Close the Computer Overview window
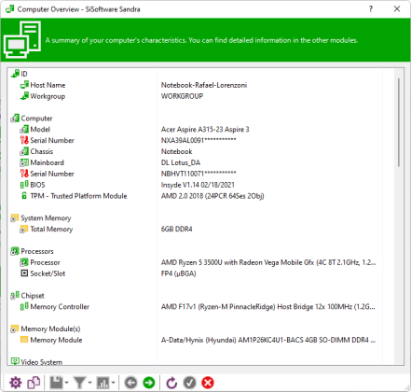This screenshot has width=411, height=392. coord(397,9)
